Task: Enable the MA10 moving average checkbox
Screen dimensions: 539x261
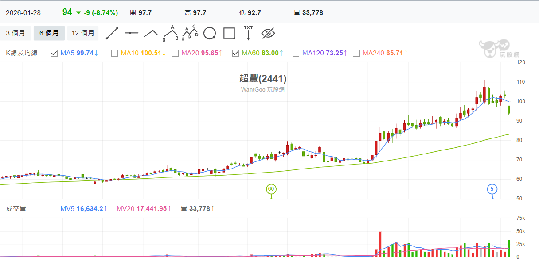Action: [114, 54]
